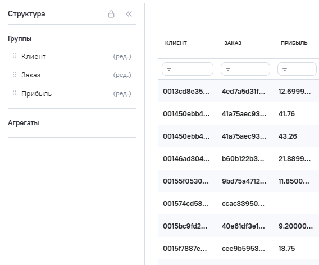Click the Агрегаты section heading

tap(24, 123)
